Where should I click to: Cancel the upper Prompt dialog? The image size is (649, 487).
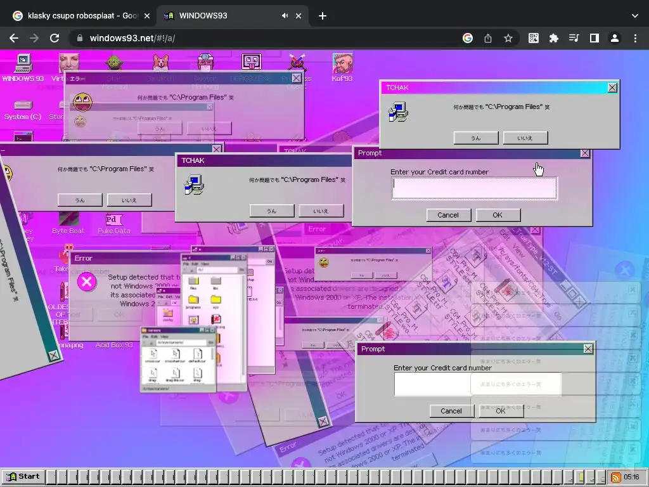tap(448, 215)
